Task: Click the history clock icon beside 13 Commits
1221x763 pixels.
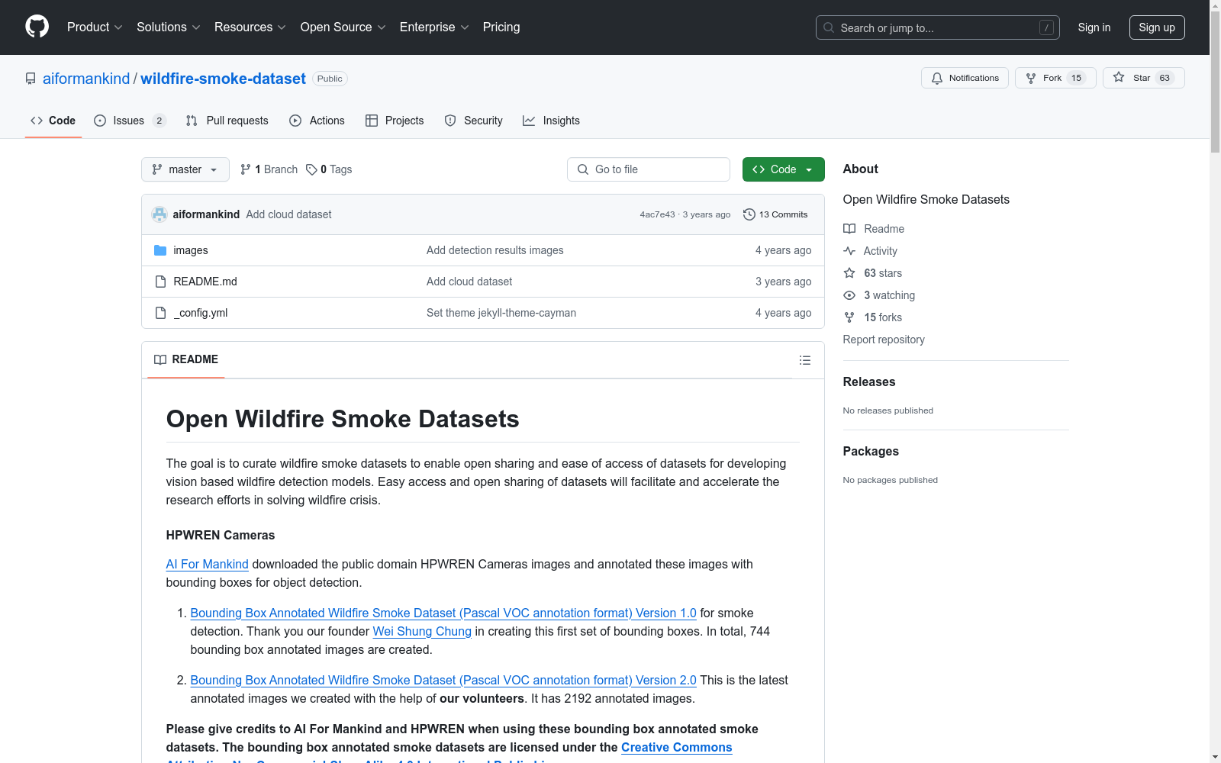Action: [x=749, y=214]
